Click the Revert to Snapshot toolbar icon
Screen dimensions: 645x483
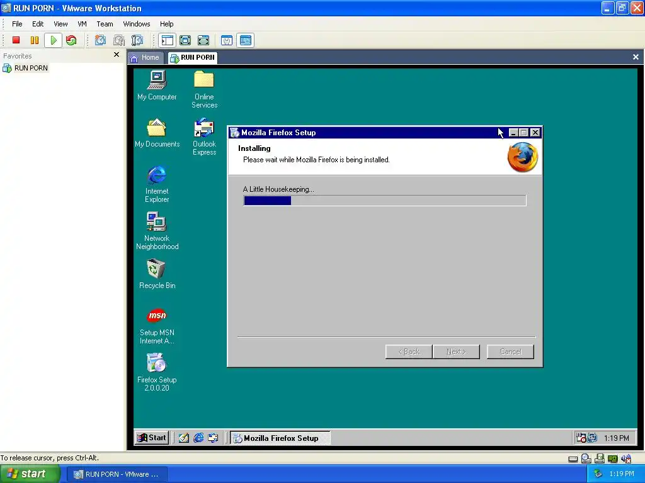119,40
